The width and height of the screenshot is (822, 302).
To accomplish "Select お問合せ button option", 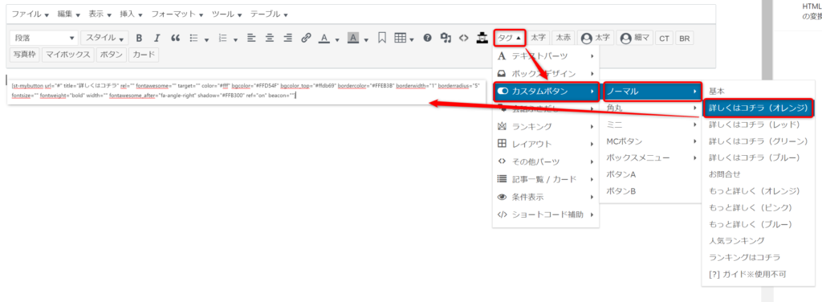I will (758, 174).
